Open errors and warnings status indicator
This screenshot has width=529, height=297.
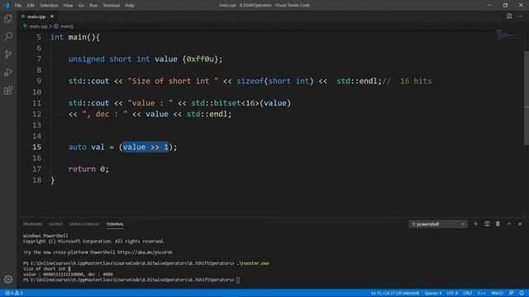point(14,293)
